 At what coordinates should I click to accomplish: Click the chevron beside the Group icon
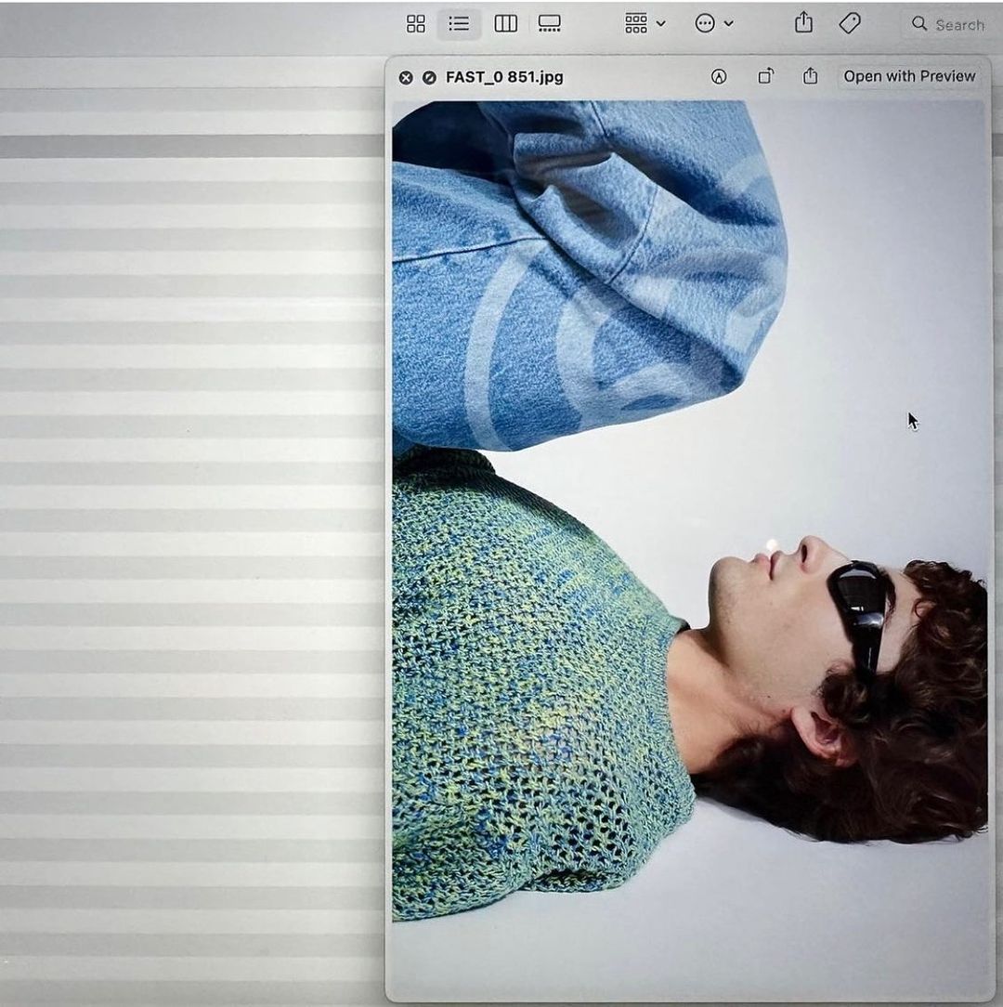(x=661, y=24)
